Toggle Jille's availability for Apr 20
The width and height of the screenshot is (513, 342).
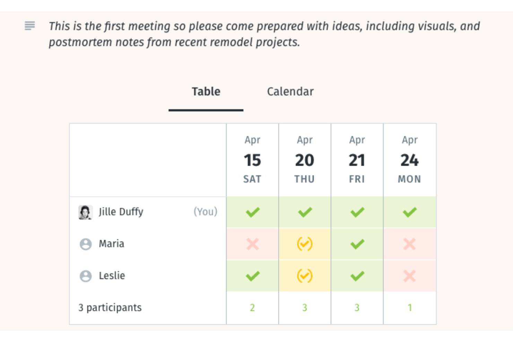[304, 212]
